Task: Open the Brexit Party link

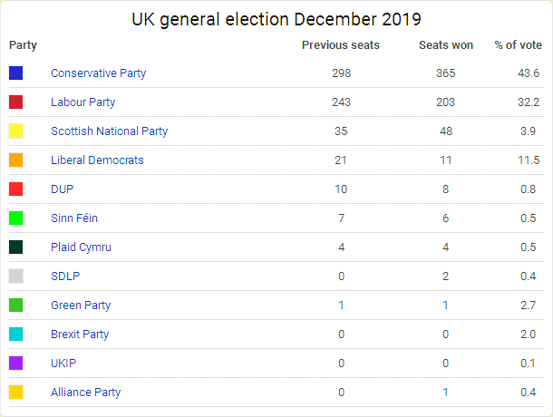Action: point(80,335)
